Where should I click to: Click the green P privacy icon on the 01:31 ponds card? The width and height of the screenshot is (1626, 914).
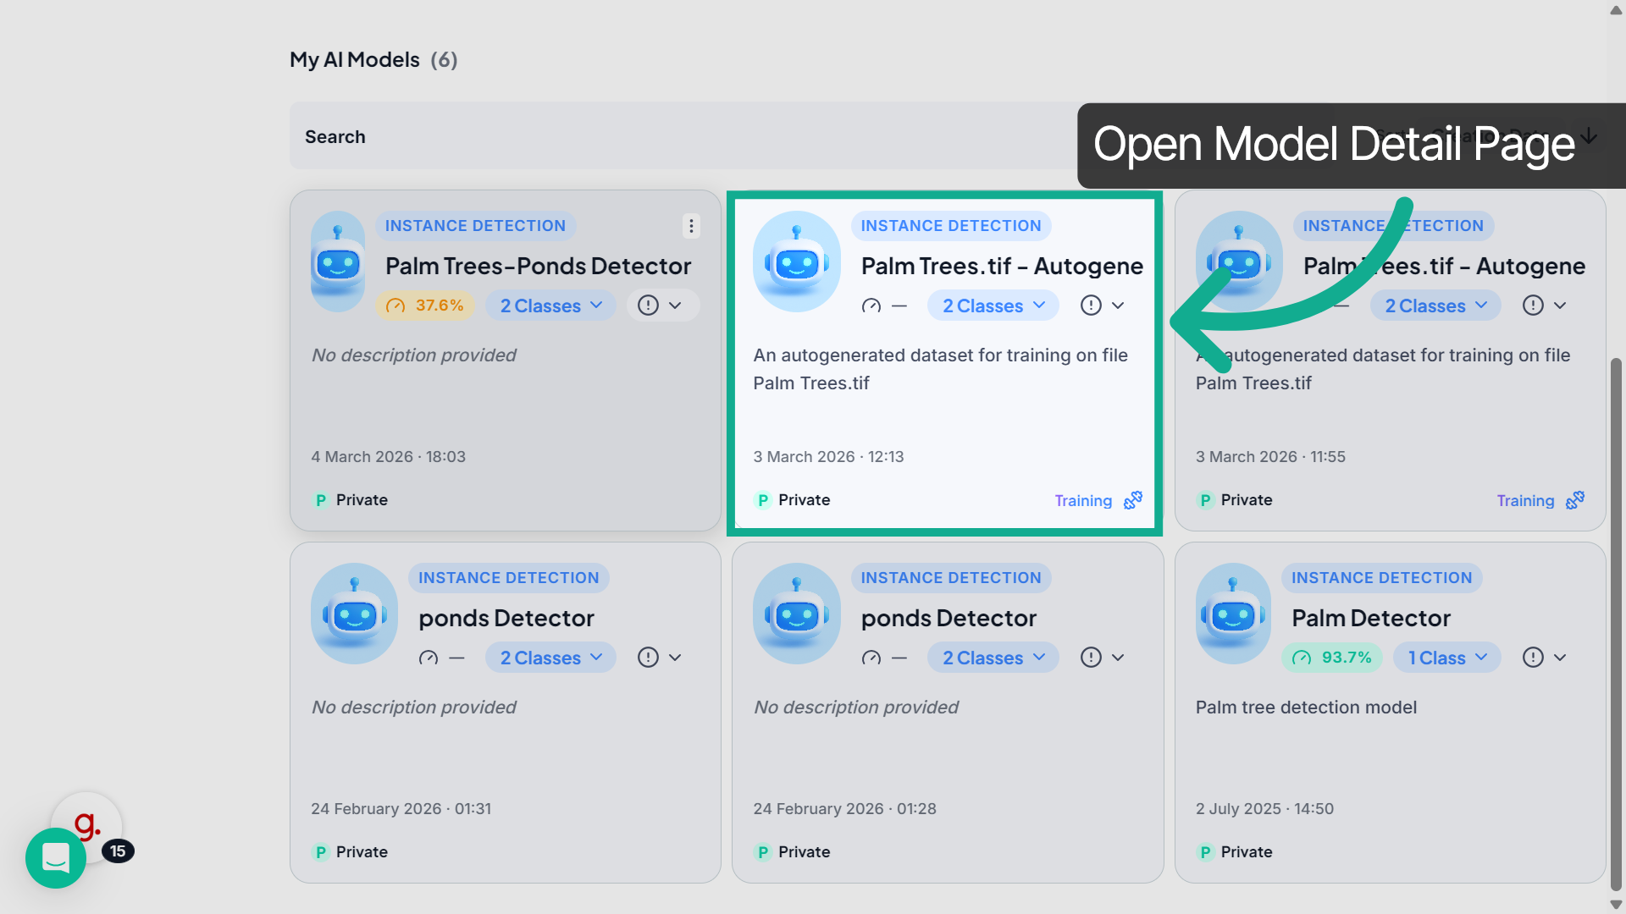tap(321, 852)
